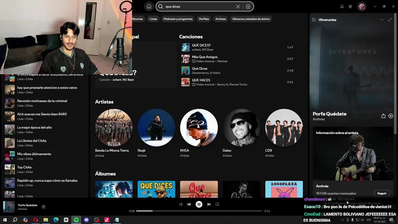Open the Porfa Quédate cover in the player bar

9,207
